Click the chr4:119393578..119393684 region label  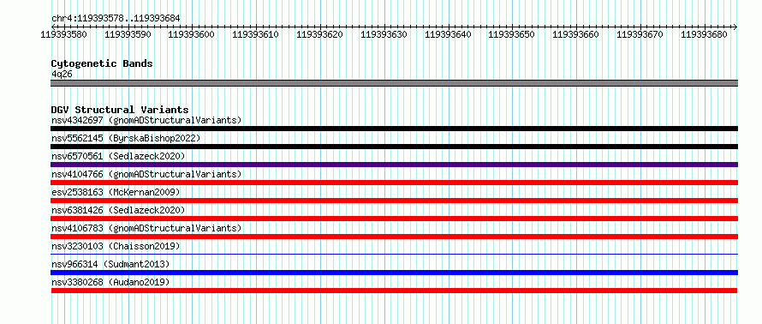coord(116,19)
